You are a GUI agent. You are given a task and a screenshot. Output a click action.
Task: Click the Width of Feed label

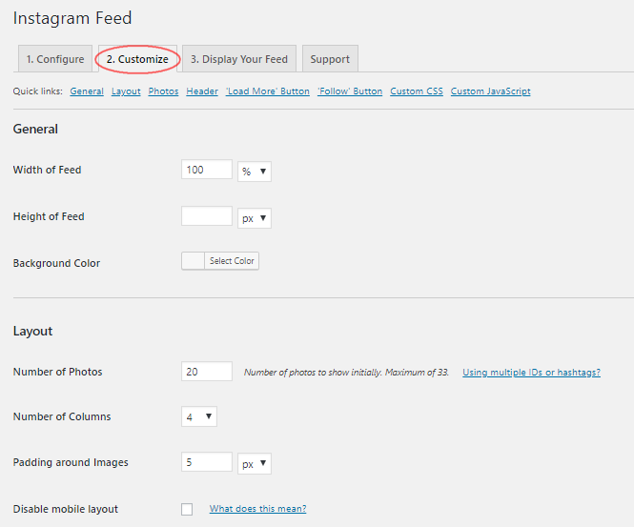coord(48,170)
